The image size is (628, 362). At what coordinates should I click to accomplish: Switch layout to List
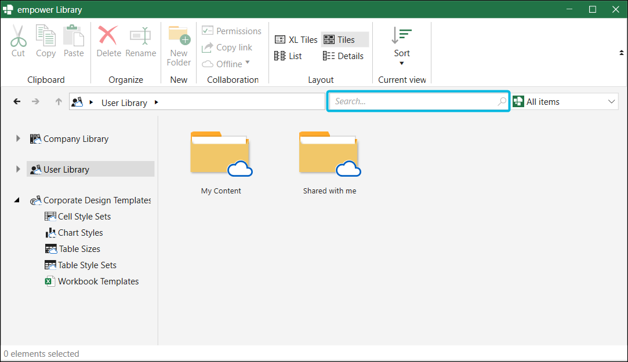pos(288,56)
